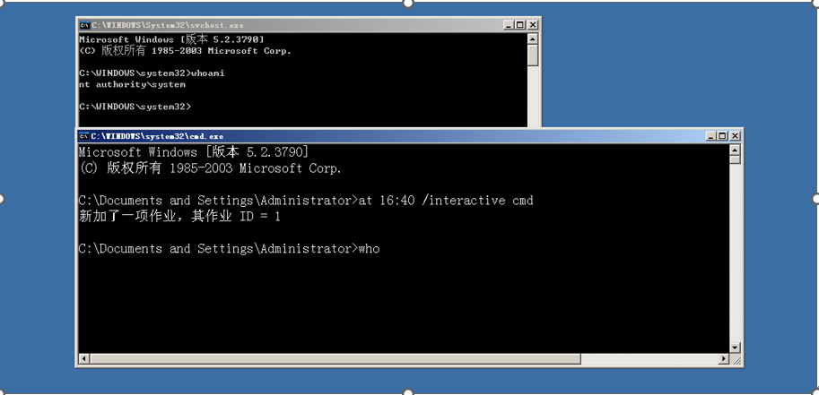Viewport: 819px width, 395px height.
Task: Click the svchost.exe scrollbar up arrow
Action: coord(532,39)
